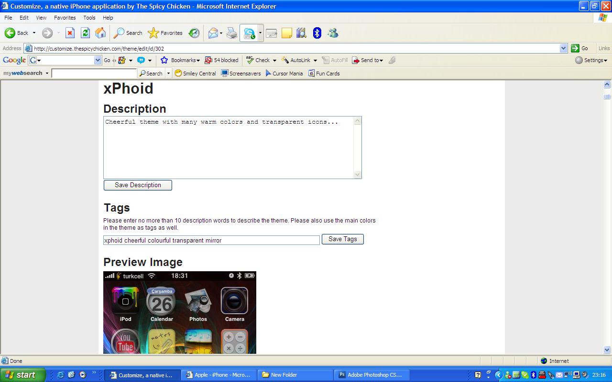612x382 pixels.
Task: Click the Links toolbar label
Action: [604, 48]
